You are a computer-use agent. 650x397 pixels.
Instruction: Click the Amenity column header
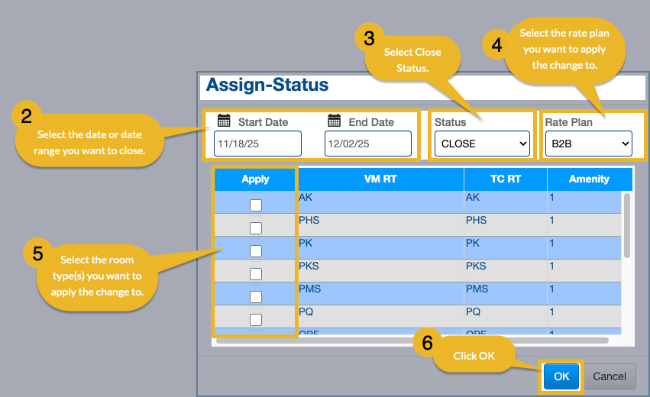pyautogui.click(x=589, y=179)
